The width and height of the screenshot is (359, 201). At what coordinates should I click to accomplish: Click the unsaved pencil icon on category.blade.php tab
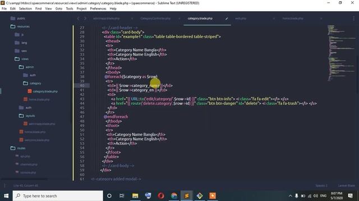point(227,18)
